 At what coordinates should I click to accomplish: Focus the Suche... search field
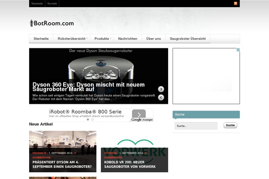coord(196,126)
